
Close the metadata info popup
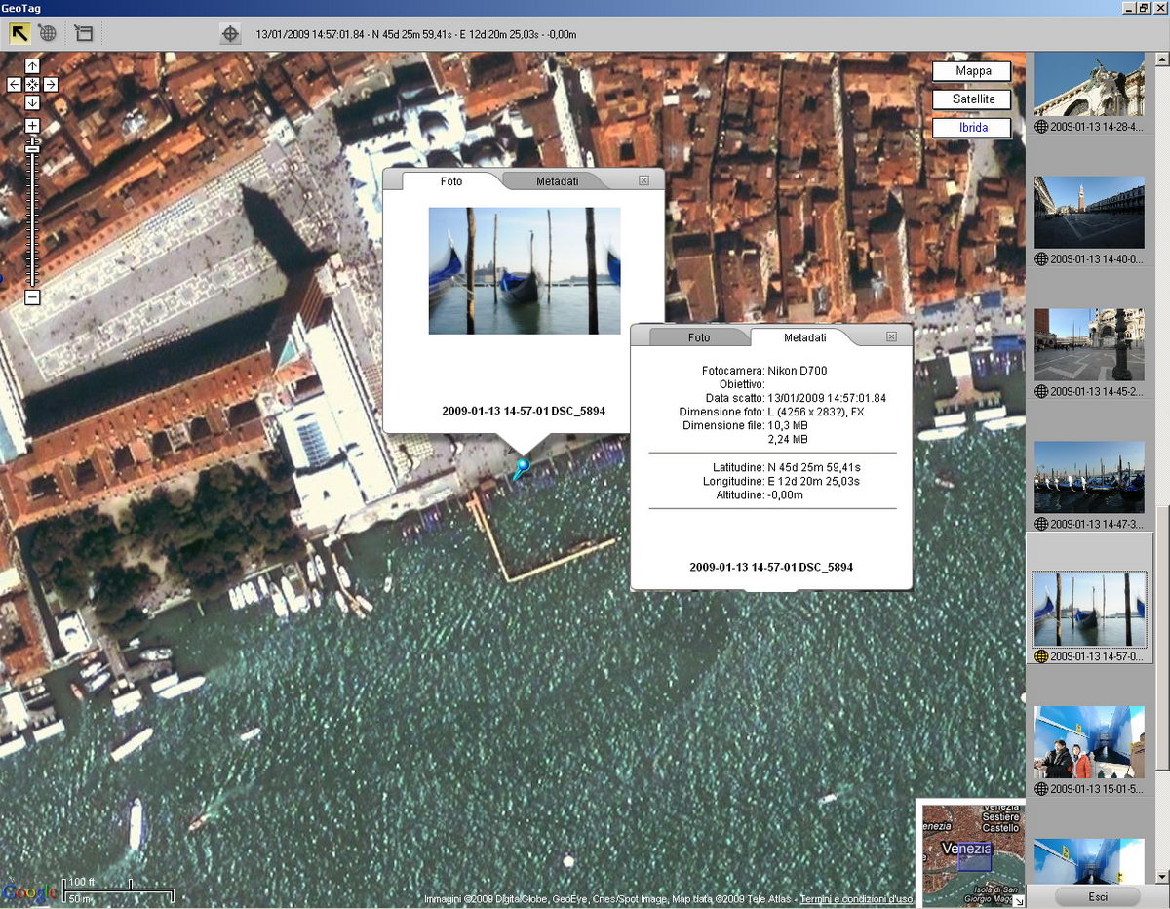point(891,336)
